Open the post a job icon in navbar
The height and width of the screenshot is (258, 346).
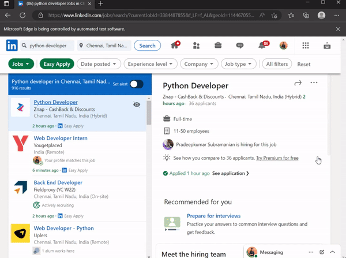coord(327,46)
